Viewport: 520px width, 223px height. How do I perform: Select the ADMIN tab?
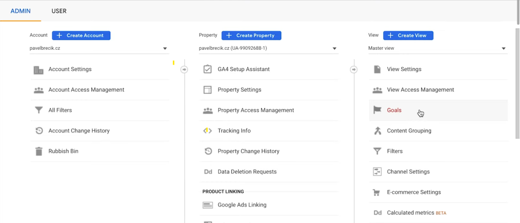click(x=21, y=11)
